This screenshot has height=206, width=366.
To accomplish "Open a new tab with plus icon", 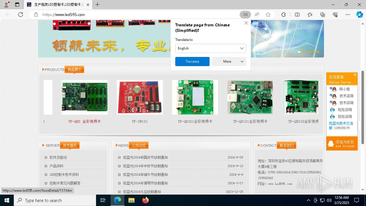I will point(98,5).
